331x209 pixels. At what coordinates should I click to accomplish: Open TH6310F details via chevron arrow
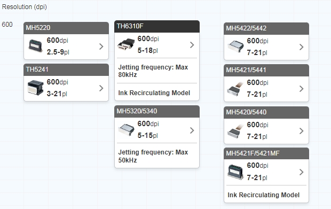(192, 45)
